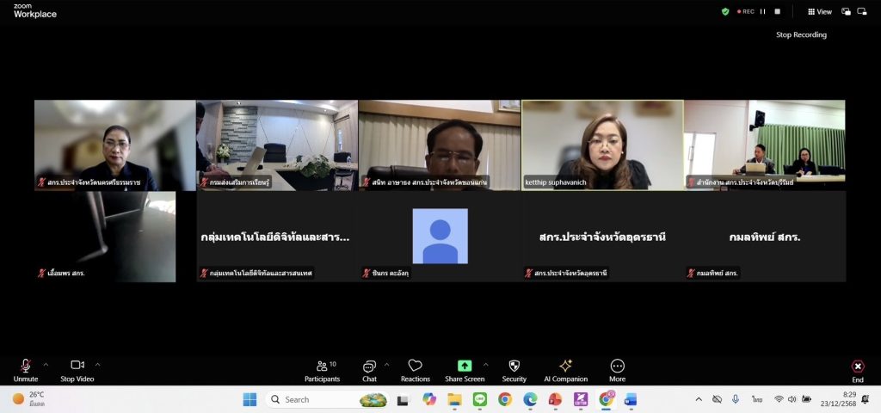The width and height of the screenshot is (881, 413).
Task: Pause the recording
Action: [762, 11]
